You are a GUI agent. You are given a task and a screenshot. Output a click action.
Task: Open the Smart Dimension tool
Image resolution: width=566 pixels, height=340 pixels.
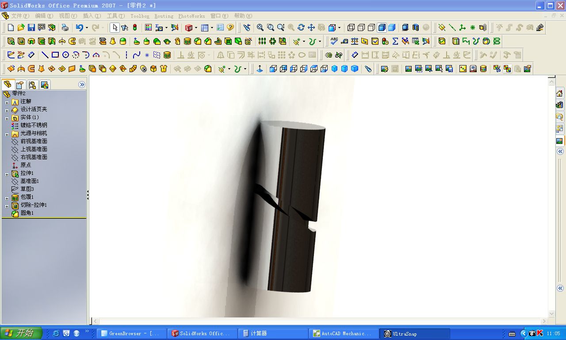[31, 55]
